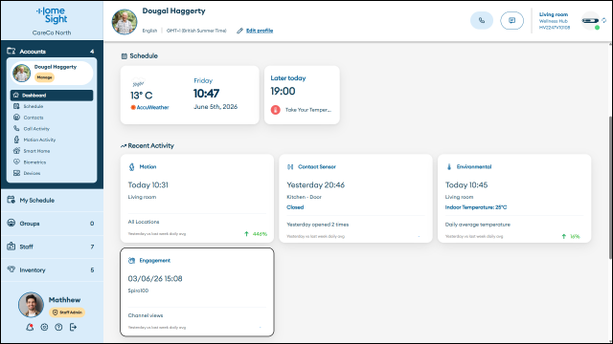Click the device refresh icon near Wellness Hub
This screenshot has height=344, width=613.
(604, 20)
